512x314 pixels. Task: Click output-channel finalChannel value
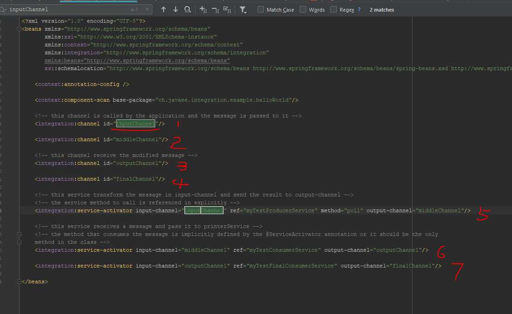(x=412, y=266)
